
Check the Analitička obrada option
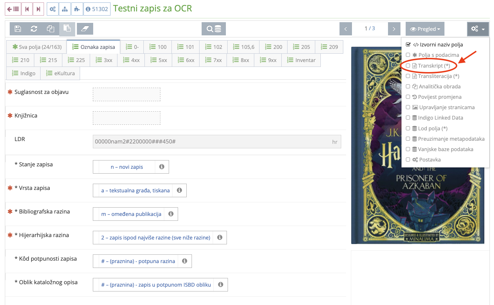408,86
